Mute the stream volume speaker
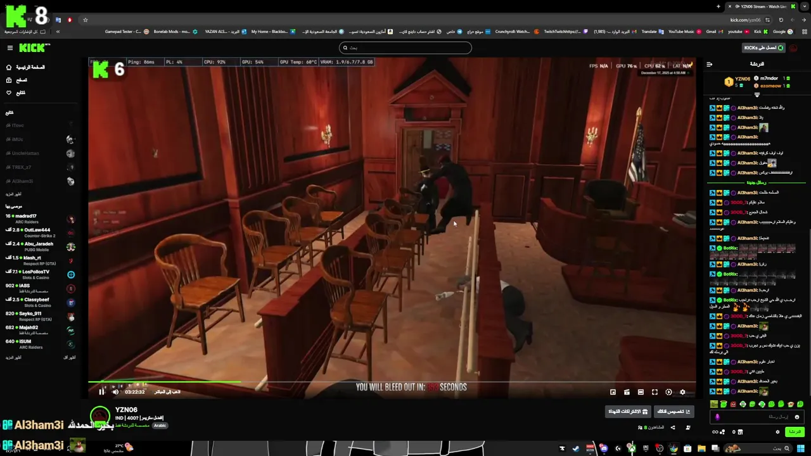This screenshot has height=456, width=811. click(x=115, y=392)
